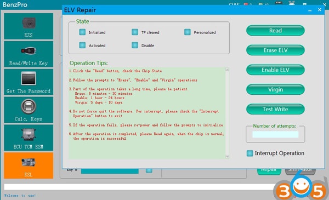Image resolution: width=329 pixels, height=200 pixels.
Task: Toggle the TP cleared checkbox
Action: pos(135,32)
